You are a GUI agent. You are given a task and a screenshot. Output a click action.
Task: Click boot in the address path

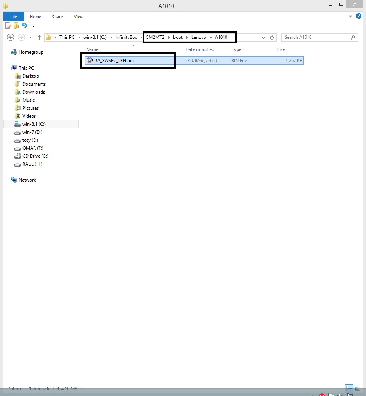[178, 37]
